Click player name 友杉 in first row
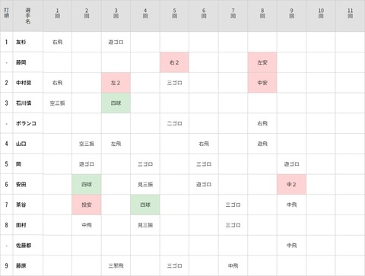The image size is (365, 276). 21,42
